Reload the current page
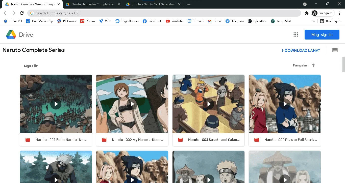The width and height of the screenshot is (345, 183). (x=22, y=13)
